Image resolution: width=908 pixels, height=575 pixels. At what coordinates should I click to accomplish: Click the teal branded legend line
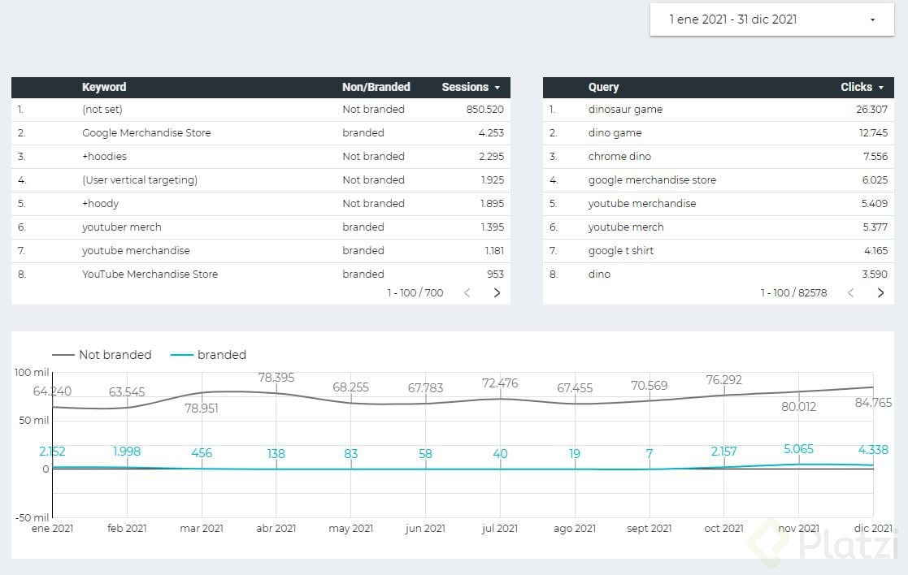[x=182, y=355]
